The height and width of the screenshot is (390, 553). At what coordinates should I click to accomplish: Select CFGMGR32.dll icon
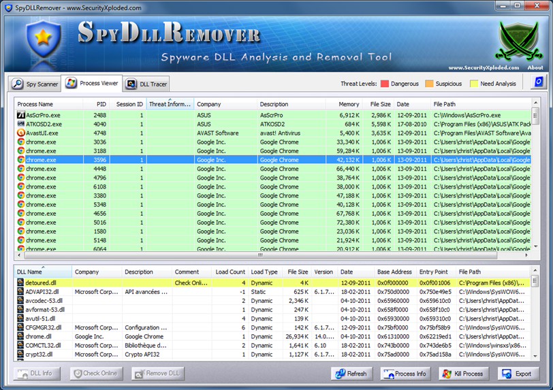tap(20, 327)
